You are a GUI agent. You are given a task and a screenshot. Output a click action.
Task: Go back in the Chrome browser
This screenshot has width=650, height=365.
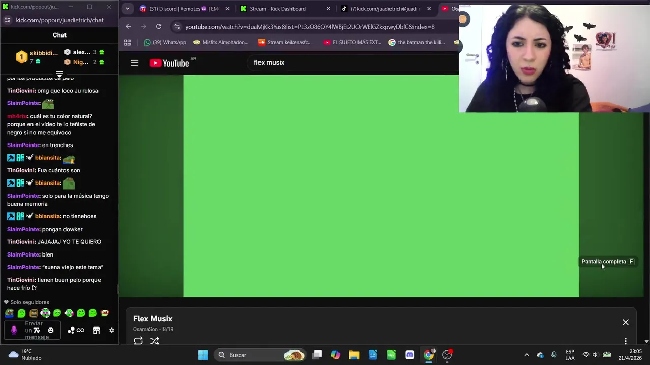[128, 27]
